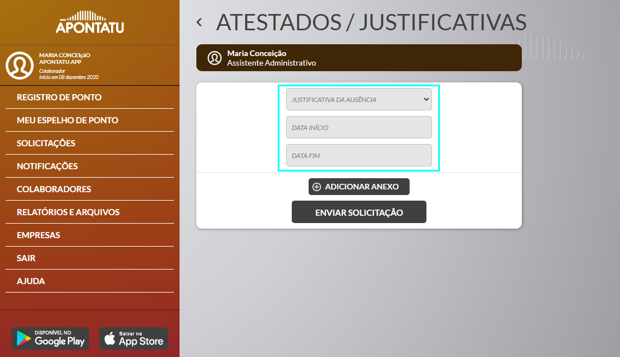Go to Empresas
This screenshot has height=357, width=620.
(90, 235)
